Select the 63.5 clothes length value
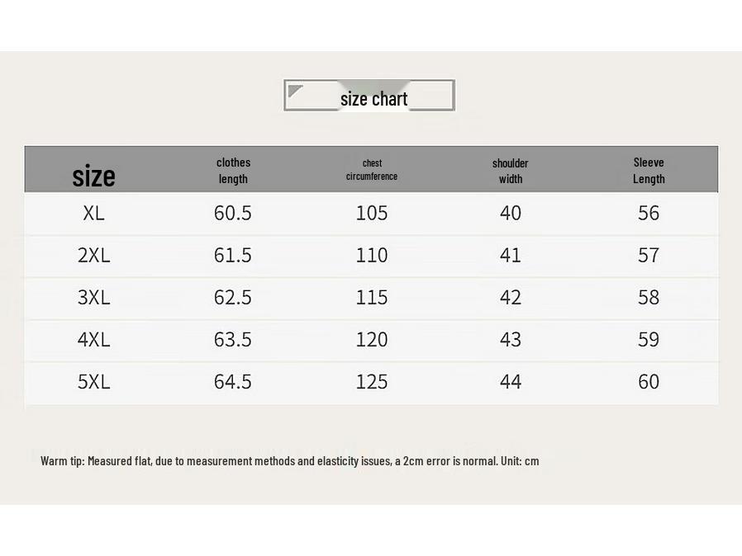 pos(232,340)
